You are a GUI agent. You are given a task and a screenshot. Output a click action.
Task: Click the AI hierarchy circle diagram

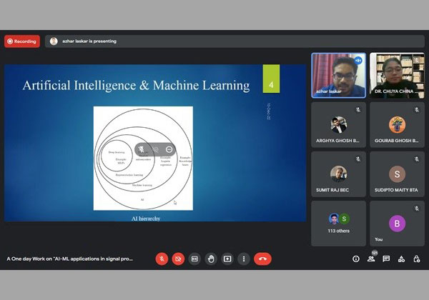pos(143,159)
